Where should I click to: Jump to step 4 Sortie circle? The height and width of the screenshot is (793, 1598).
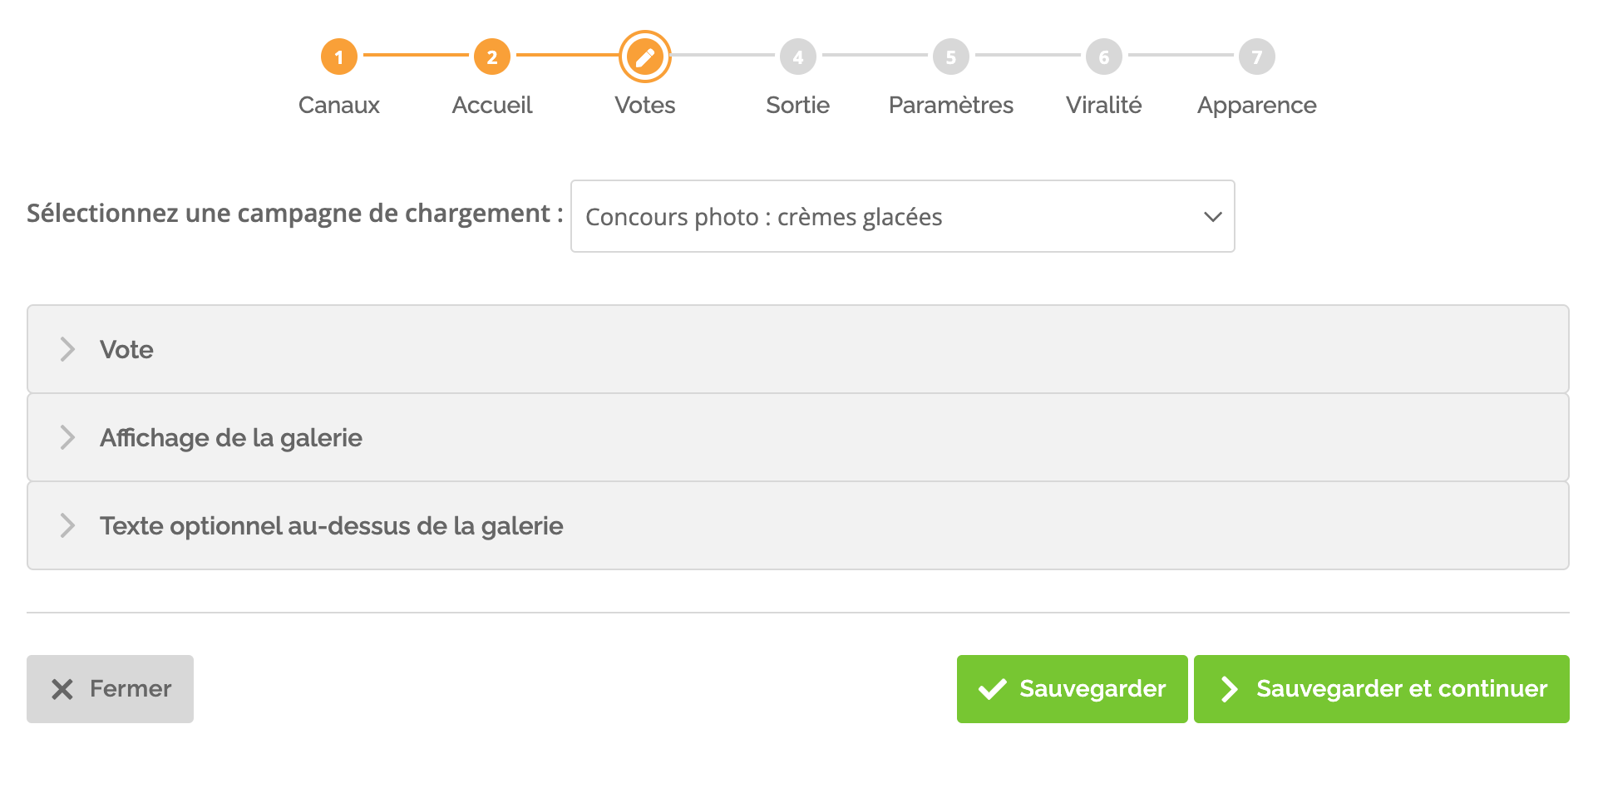click(x=798, y=57)
